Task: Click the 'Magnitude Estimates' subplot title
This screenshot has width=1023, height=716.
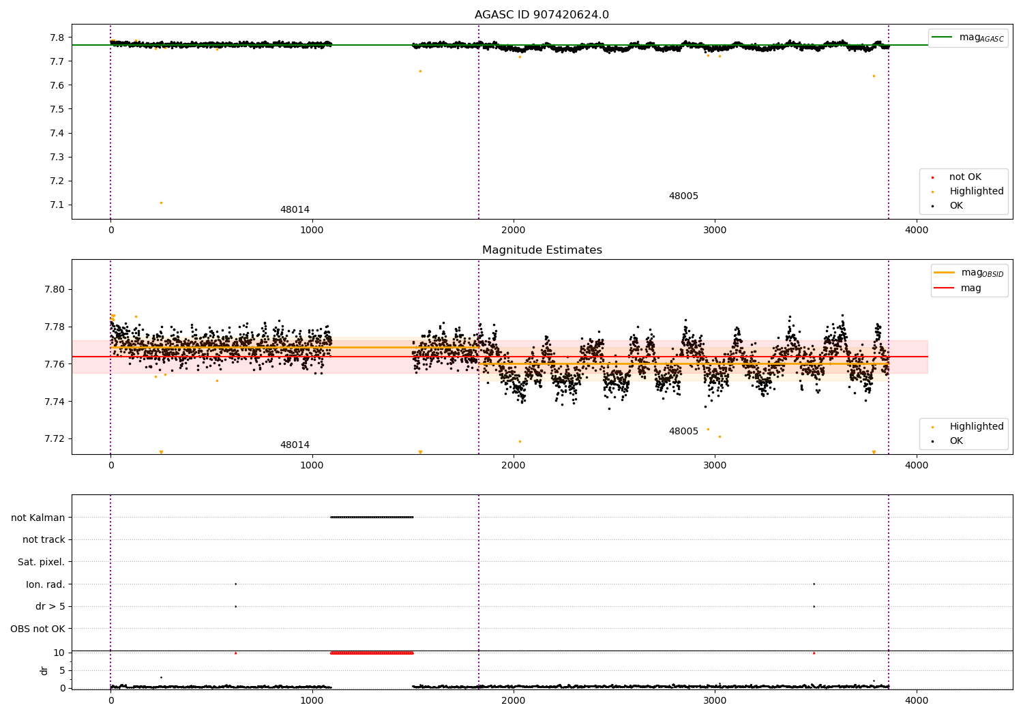Action: [542, 250]
